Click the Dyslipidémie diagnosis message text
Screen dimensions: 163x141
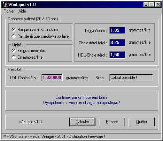point(81,103)
